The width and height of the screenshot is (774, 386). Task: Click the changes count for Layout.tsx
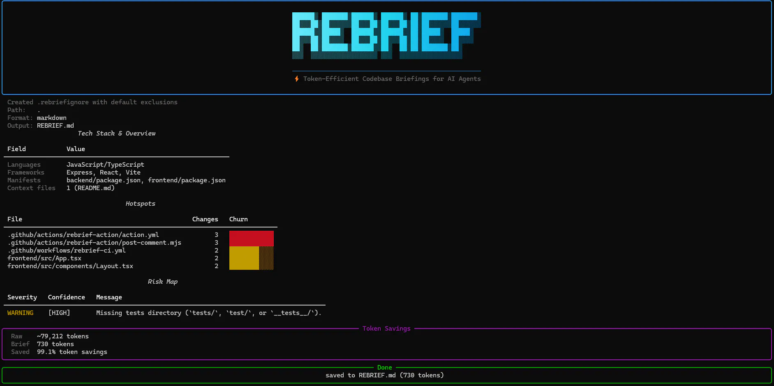click(216, 266)
